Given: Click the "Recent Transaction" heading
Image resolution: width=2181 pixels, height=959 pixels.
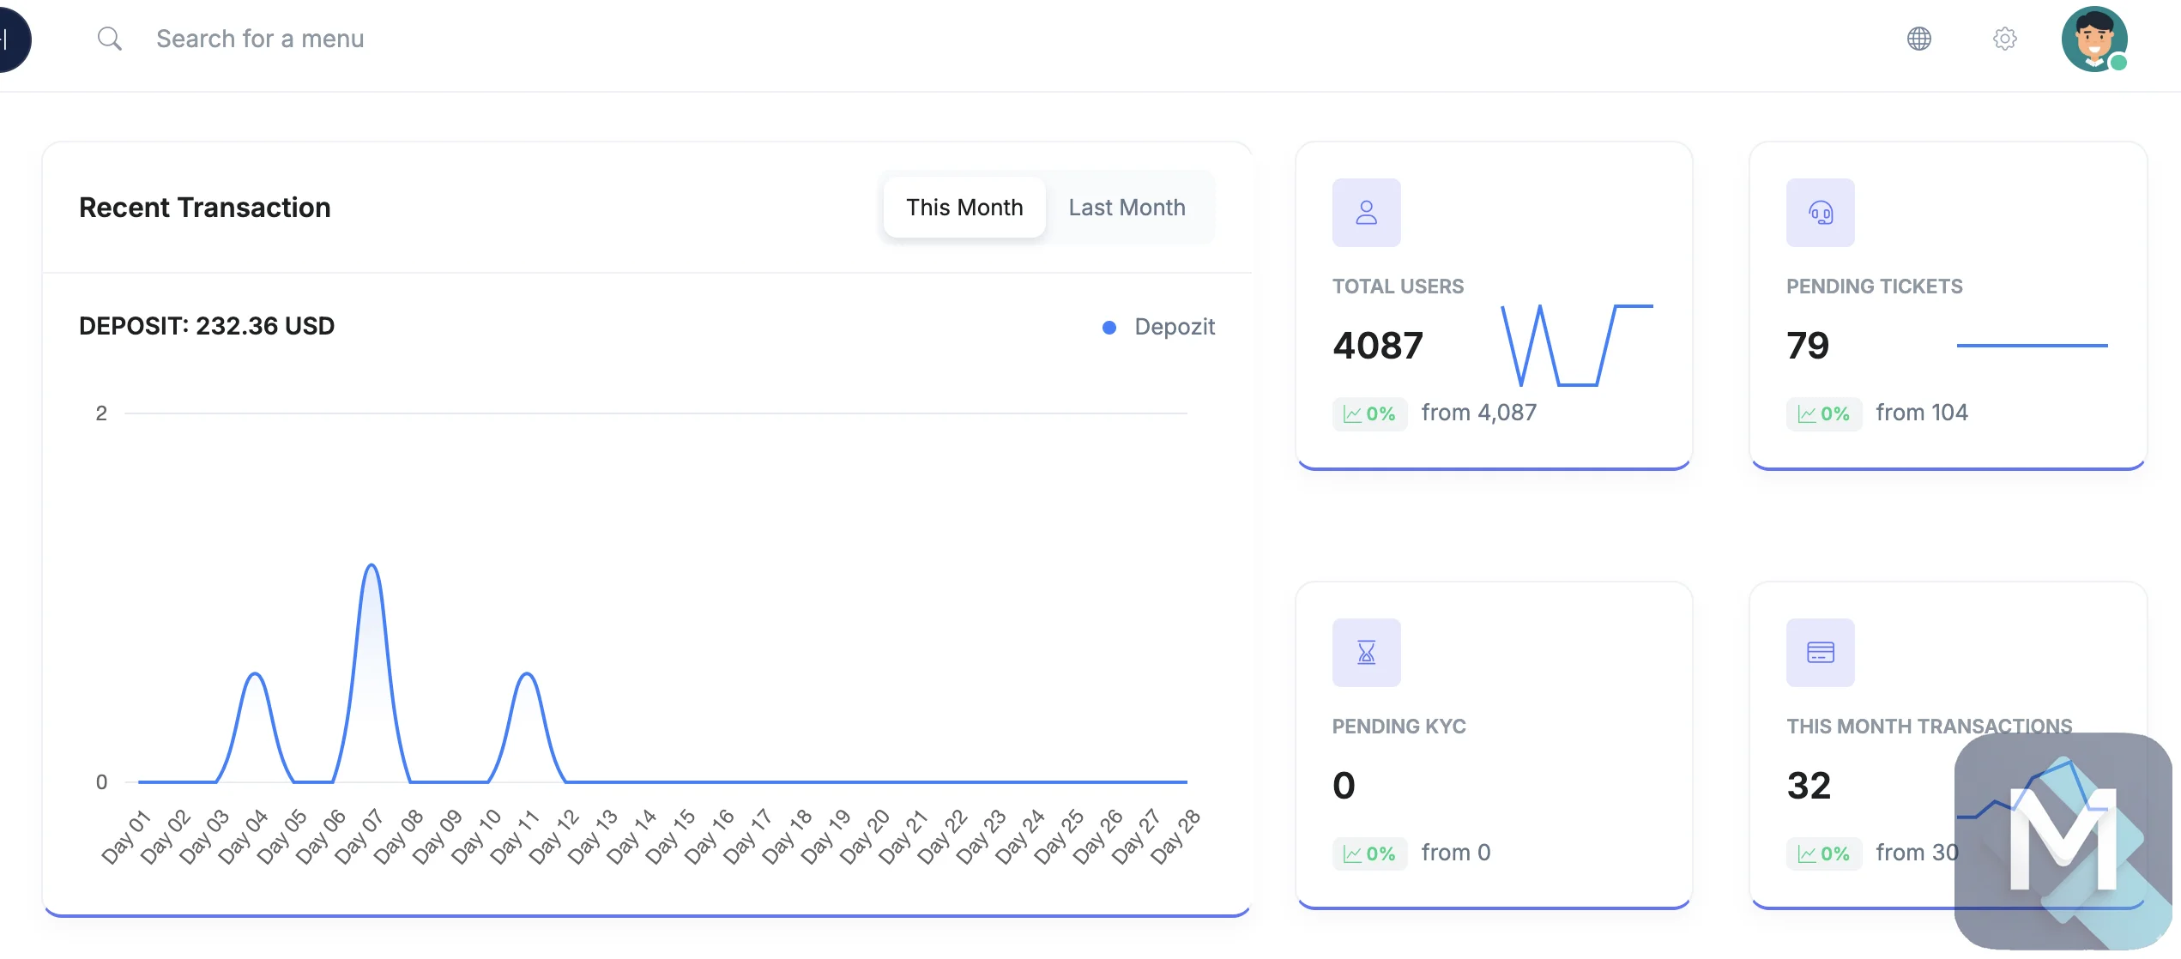Looking at the screenshot, I should pyautogui.click(x=204, y=208).
